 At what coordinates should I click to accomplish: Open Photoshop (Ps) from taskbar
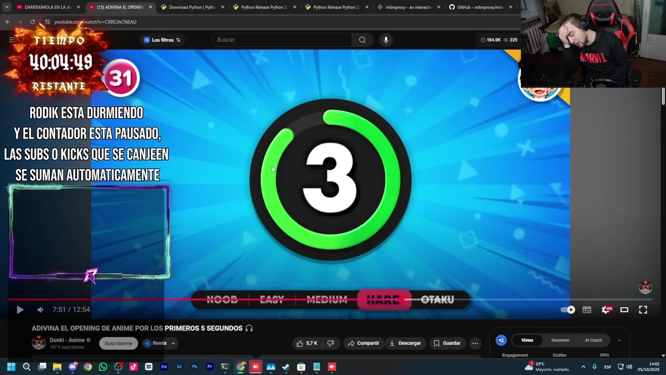point(195,367)
